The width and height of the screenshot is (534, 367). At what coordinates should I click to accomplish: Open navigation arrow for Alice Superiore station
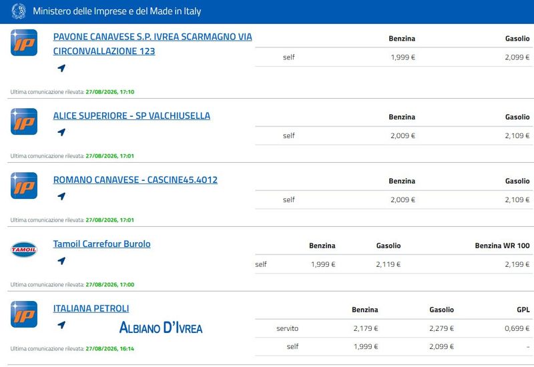pos(61,132)
